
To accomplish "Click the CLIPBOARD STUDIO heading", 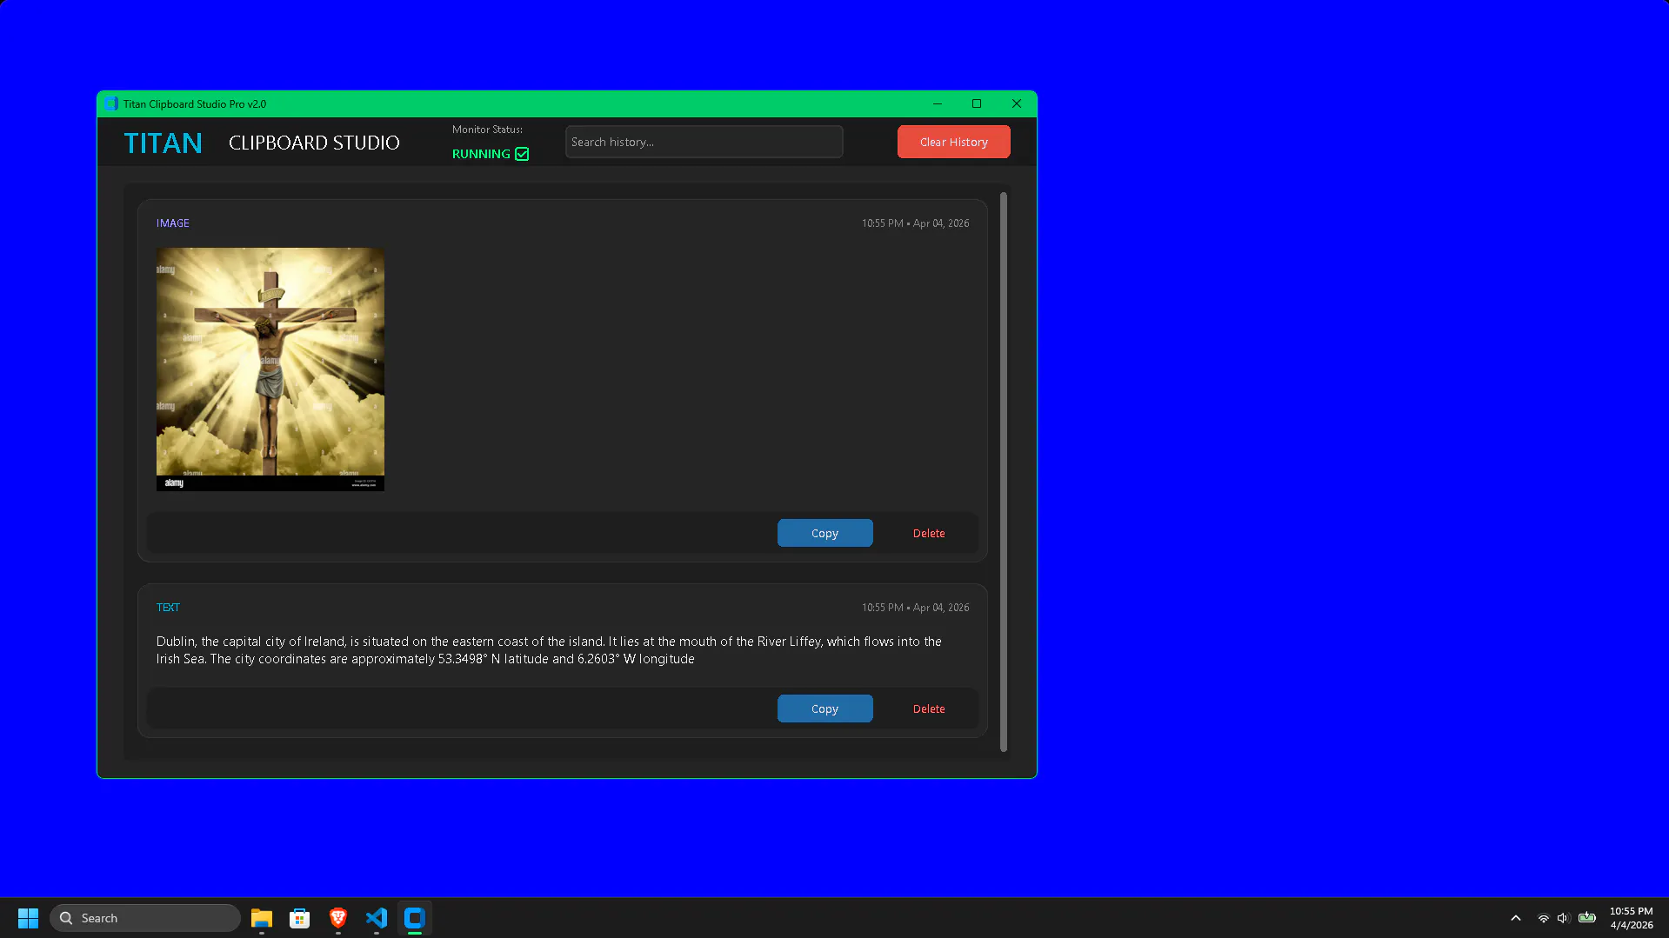I will click(x=314, y=143).
